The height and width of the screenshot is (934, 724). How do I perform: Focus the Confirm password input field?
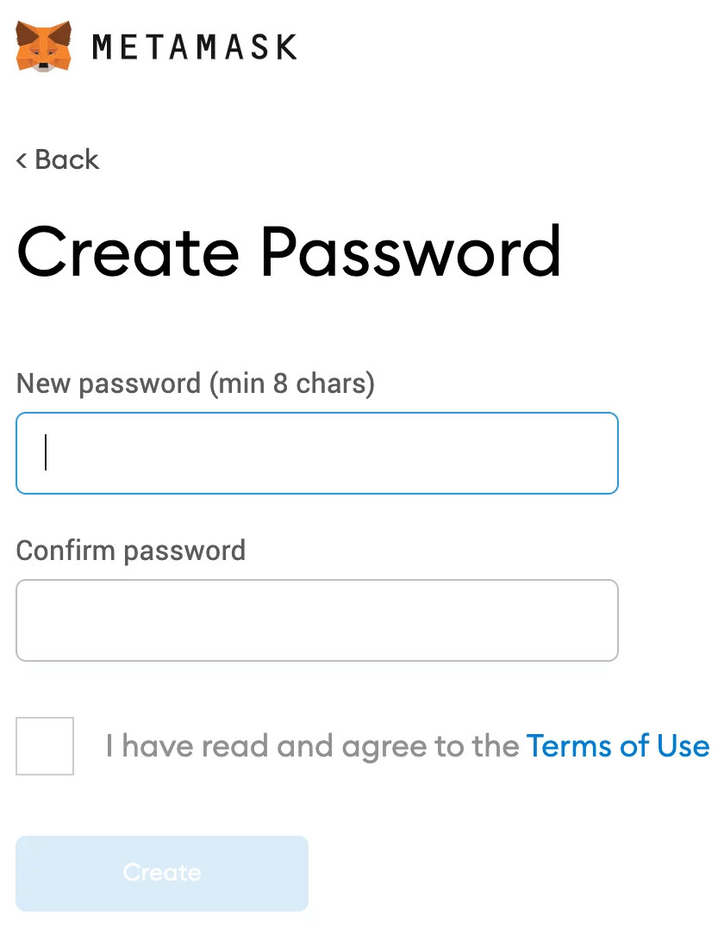coord(317,620)
